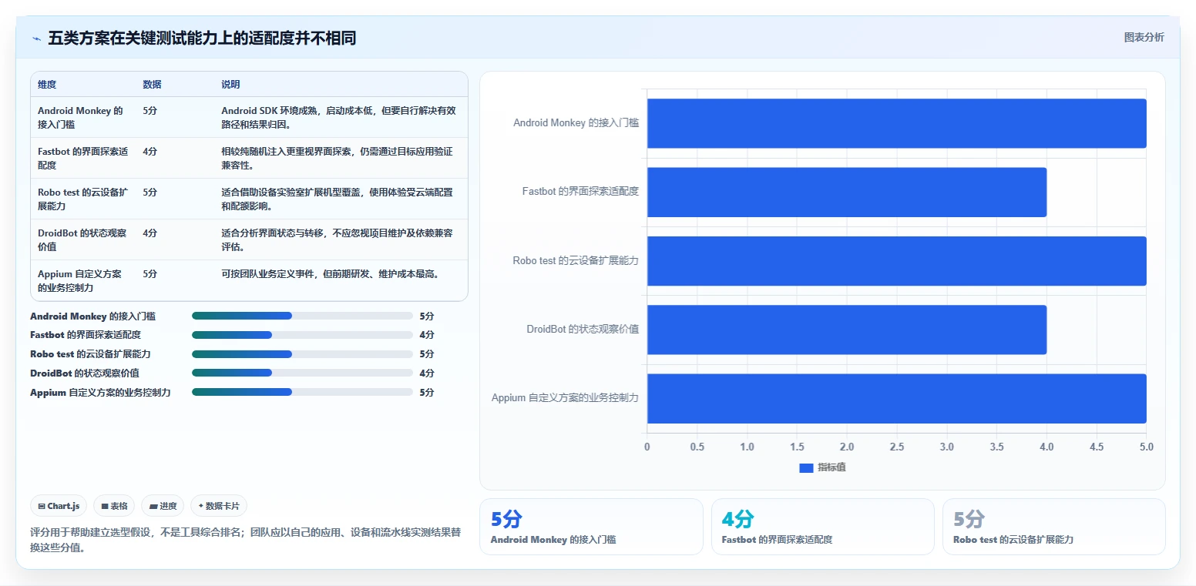The image size is (1196, 586).
Task: Click the Appium bar in chart
Action: tap(896, 398)
